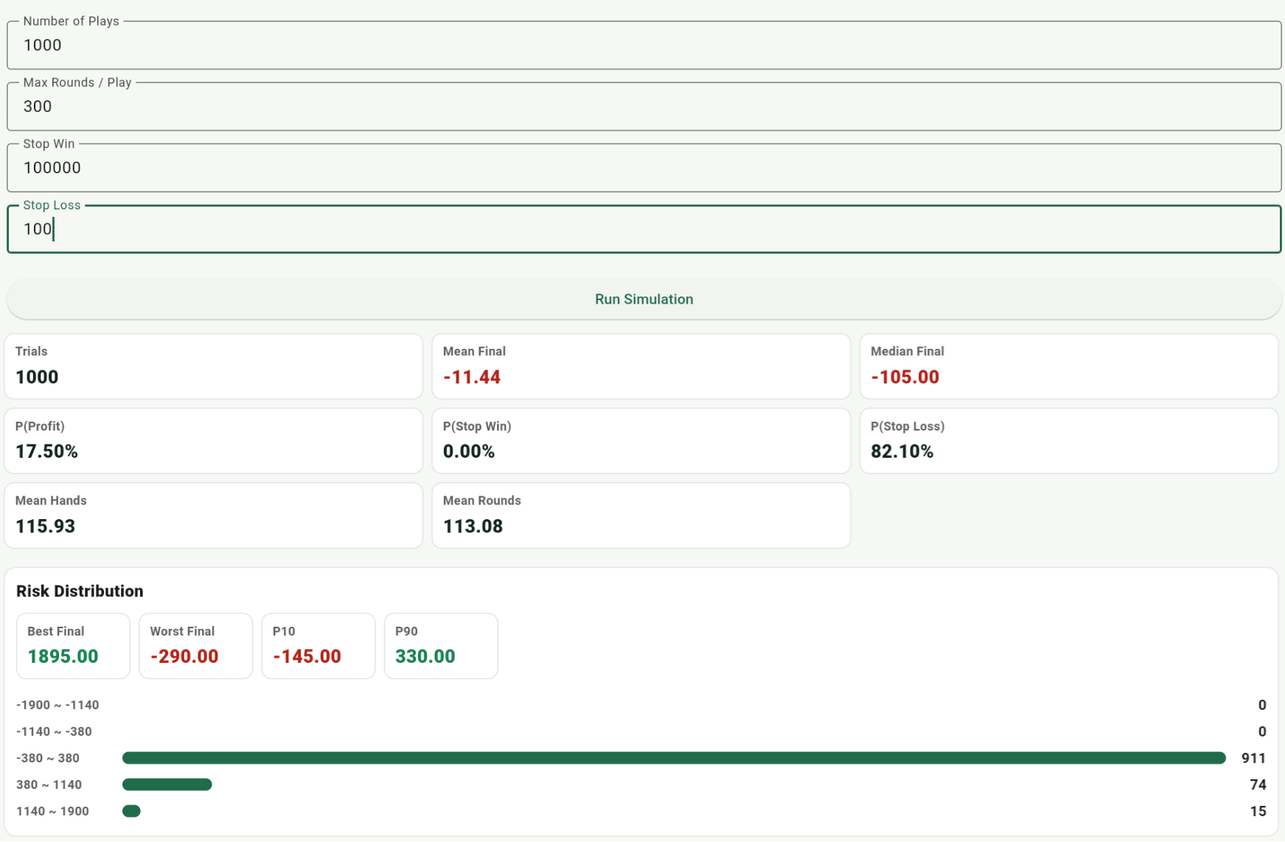Select the P10 value -145.00
Image resolution: width=1285 pixels, height=842 pixels.
(307, 656)
